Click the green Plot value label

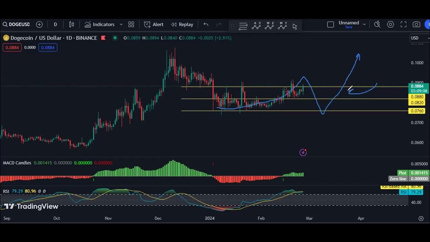(x=402, y=173)
